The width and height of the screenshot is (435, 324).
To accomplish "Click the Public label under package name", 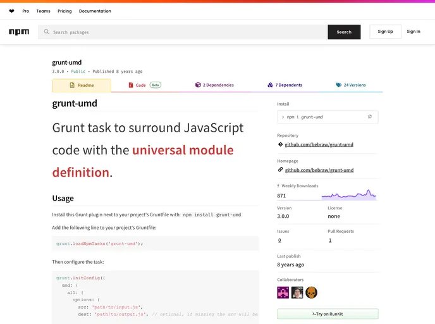I will tap(78, 72).
